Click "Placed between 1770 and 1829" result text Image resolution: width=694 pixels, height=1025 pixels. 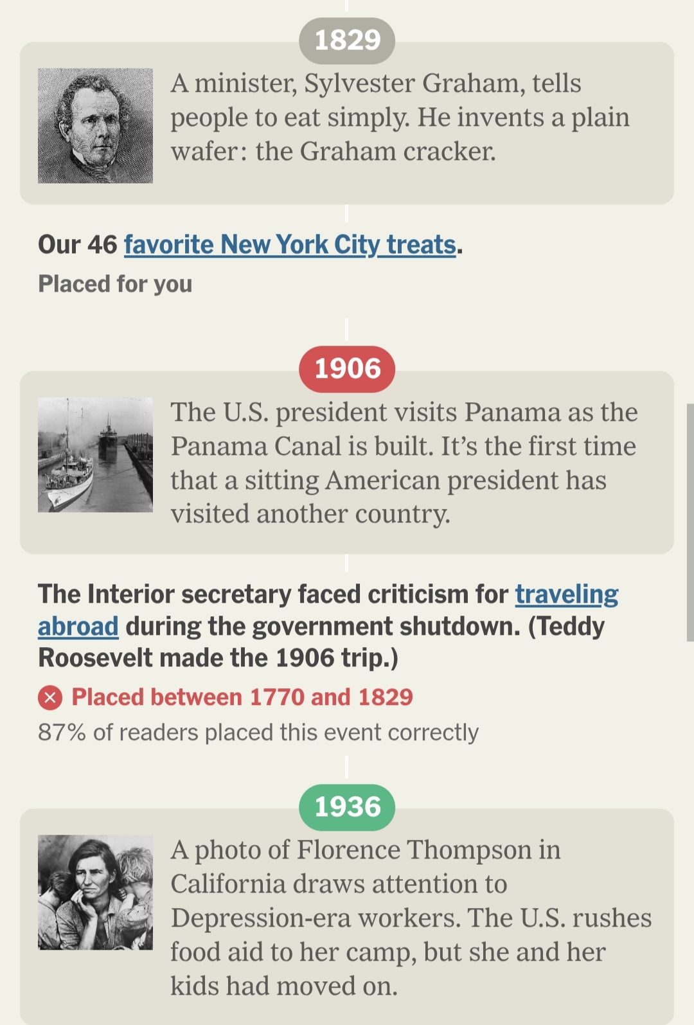click(242, 697)
